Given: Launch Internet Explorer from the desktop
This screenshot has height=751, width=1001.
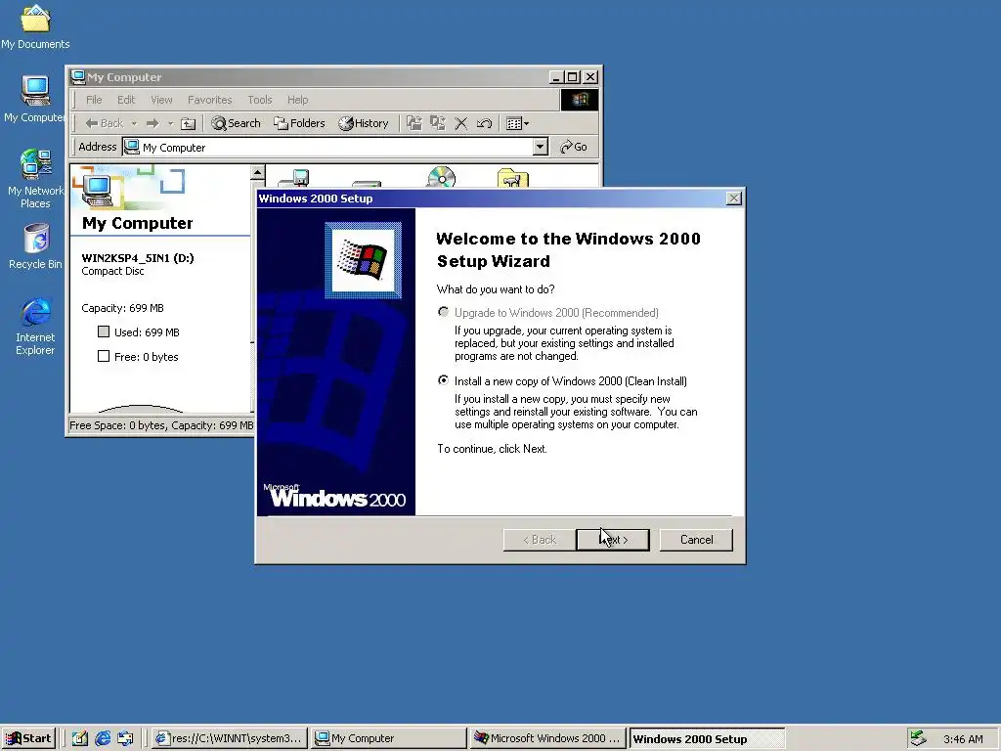Looking at the screenshot, I should click(x=35, y=327).
